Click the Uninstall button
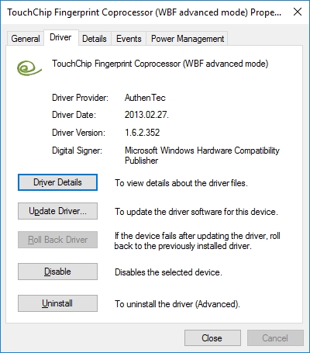310x353 pixels. pyautogui.click(x=57, y=303)
